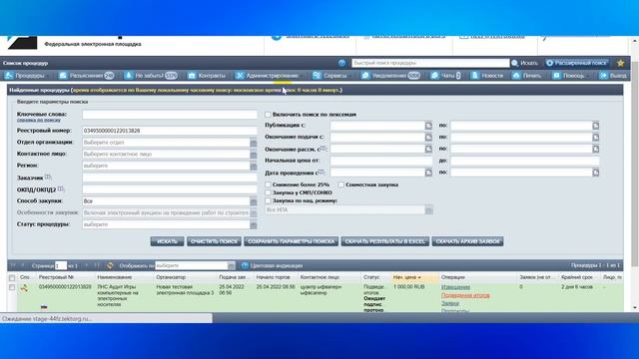This screenshot has height=359, width=639.
Task: Tick the checkbox of row 0349500000122013828
Action: (x=12, y=287)
